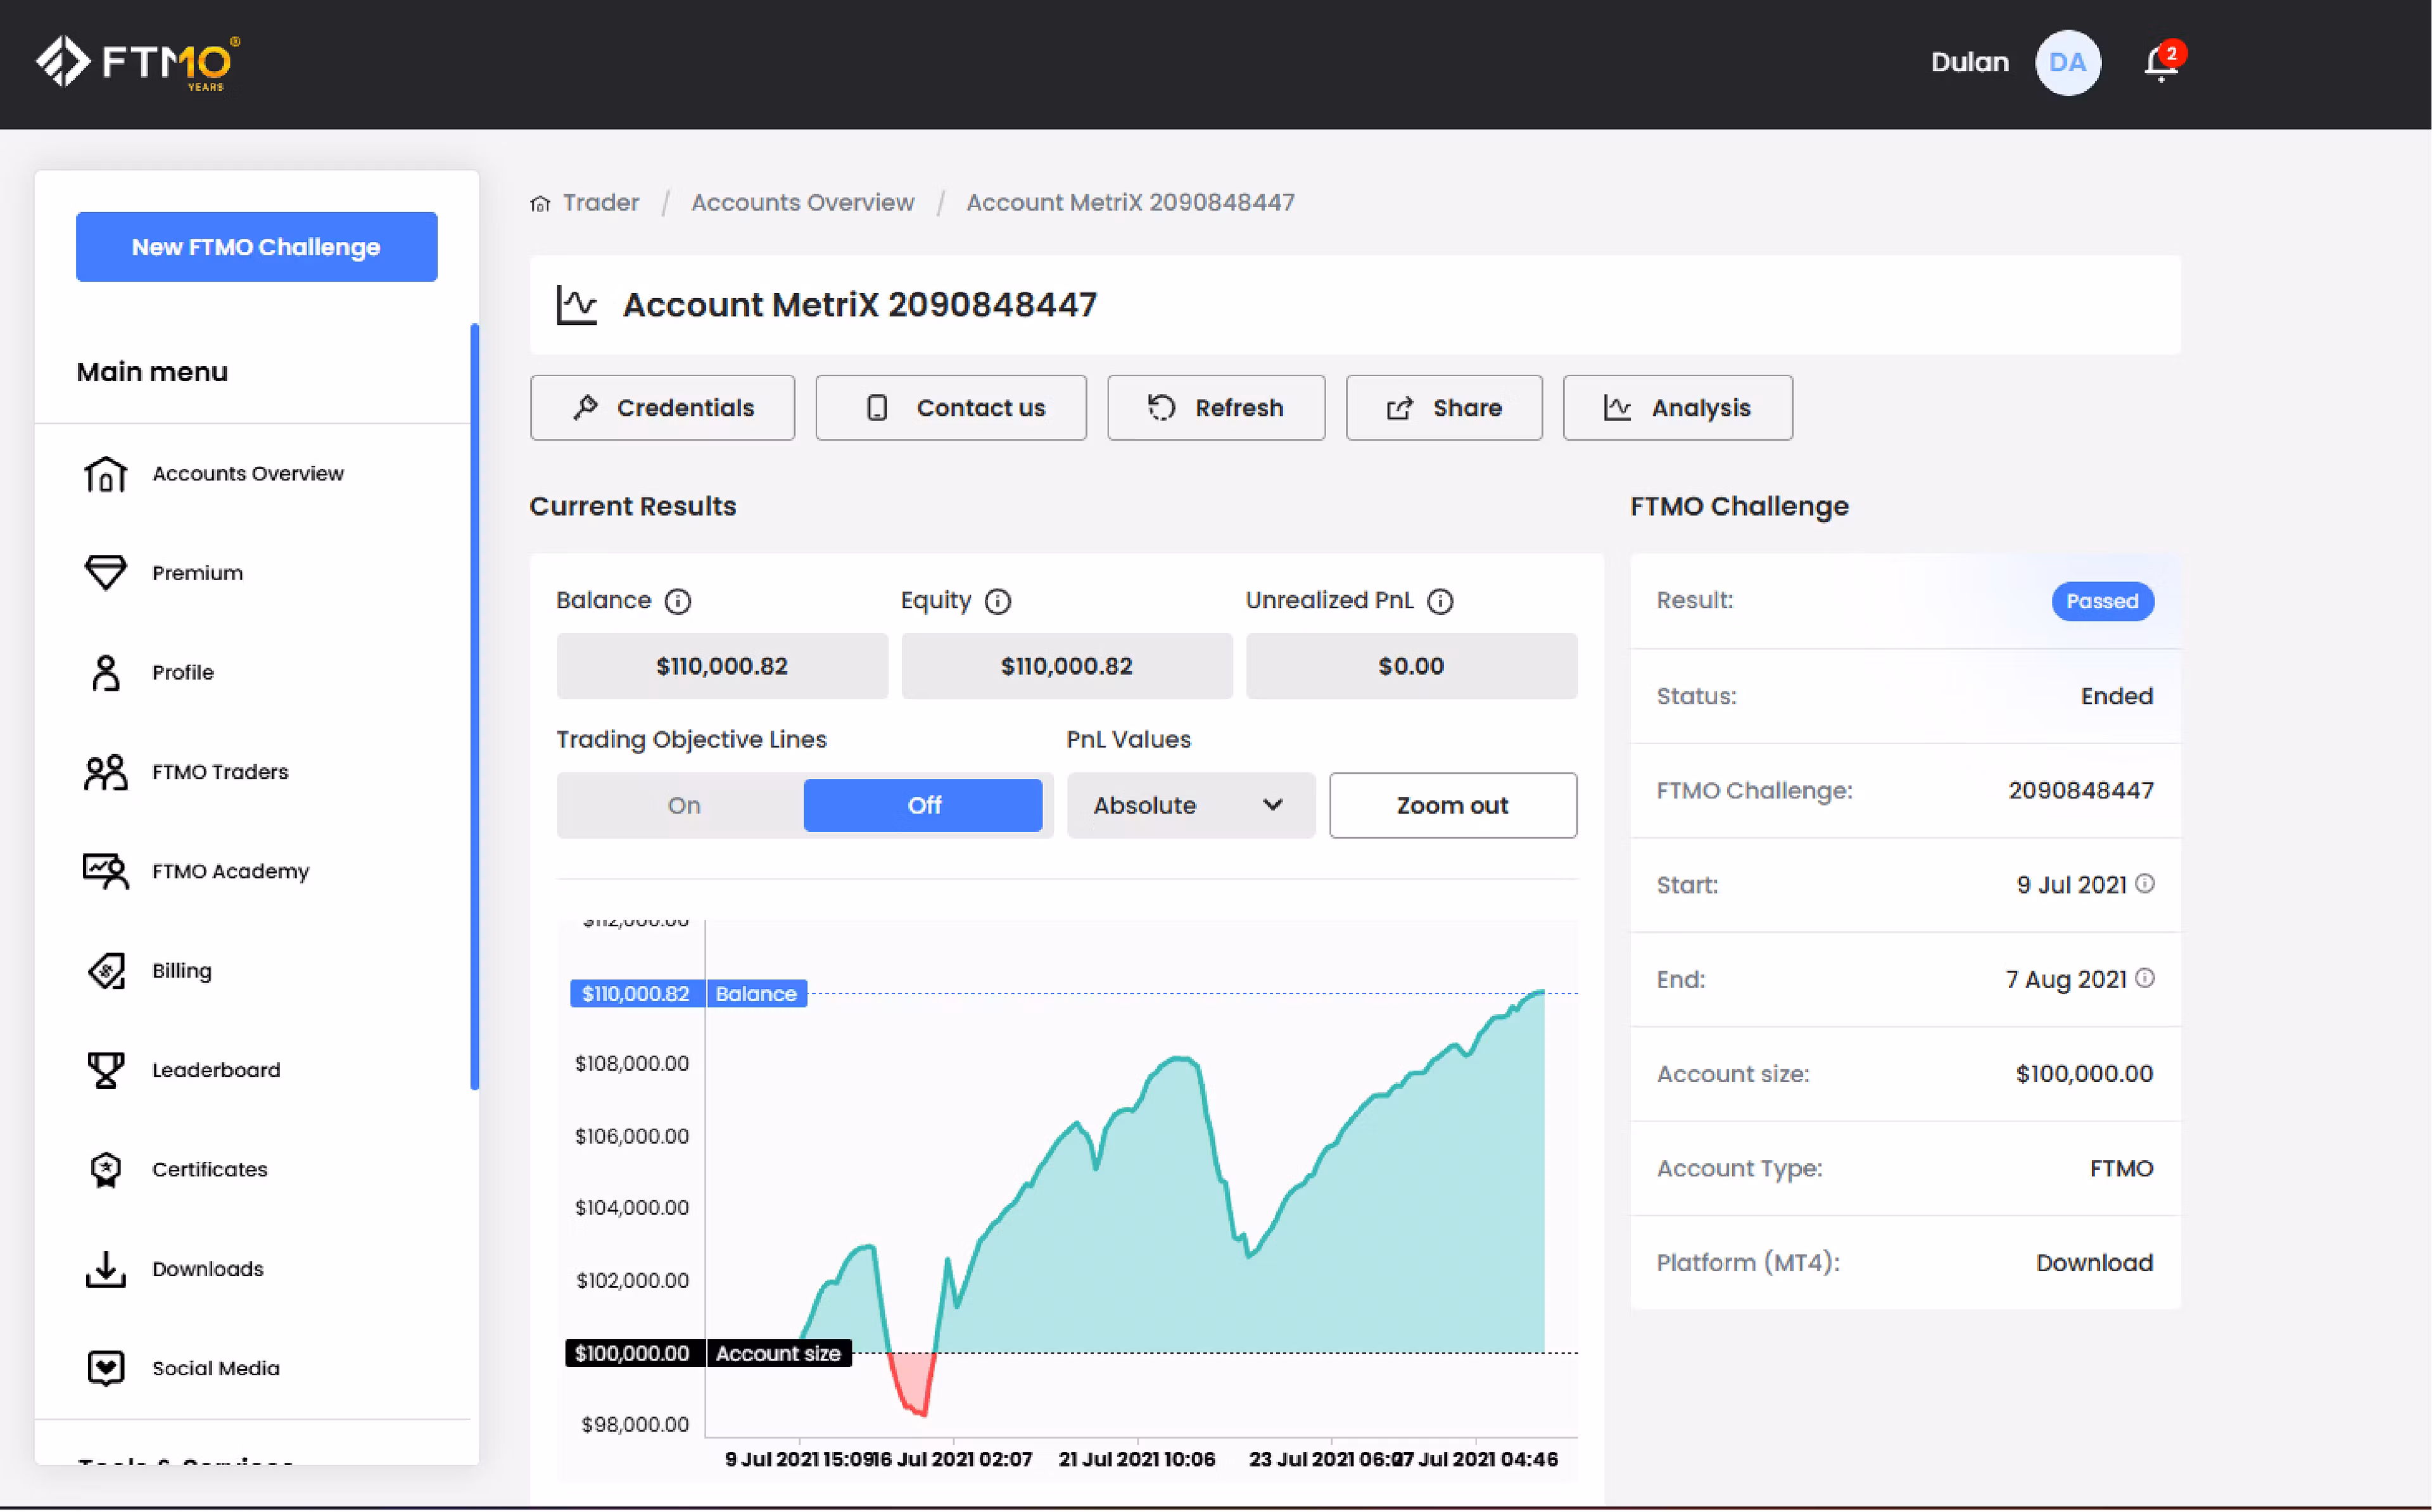Open the FTMO Academy menu item
This screenshot has height=1512, width=2432.
(230, 871)
